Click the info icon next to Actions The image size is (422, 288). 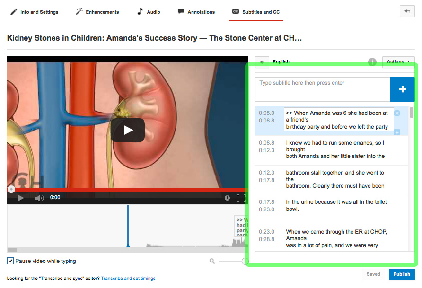click(x=372, y=62)
